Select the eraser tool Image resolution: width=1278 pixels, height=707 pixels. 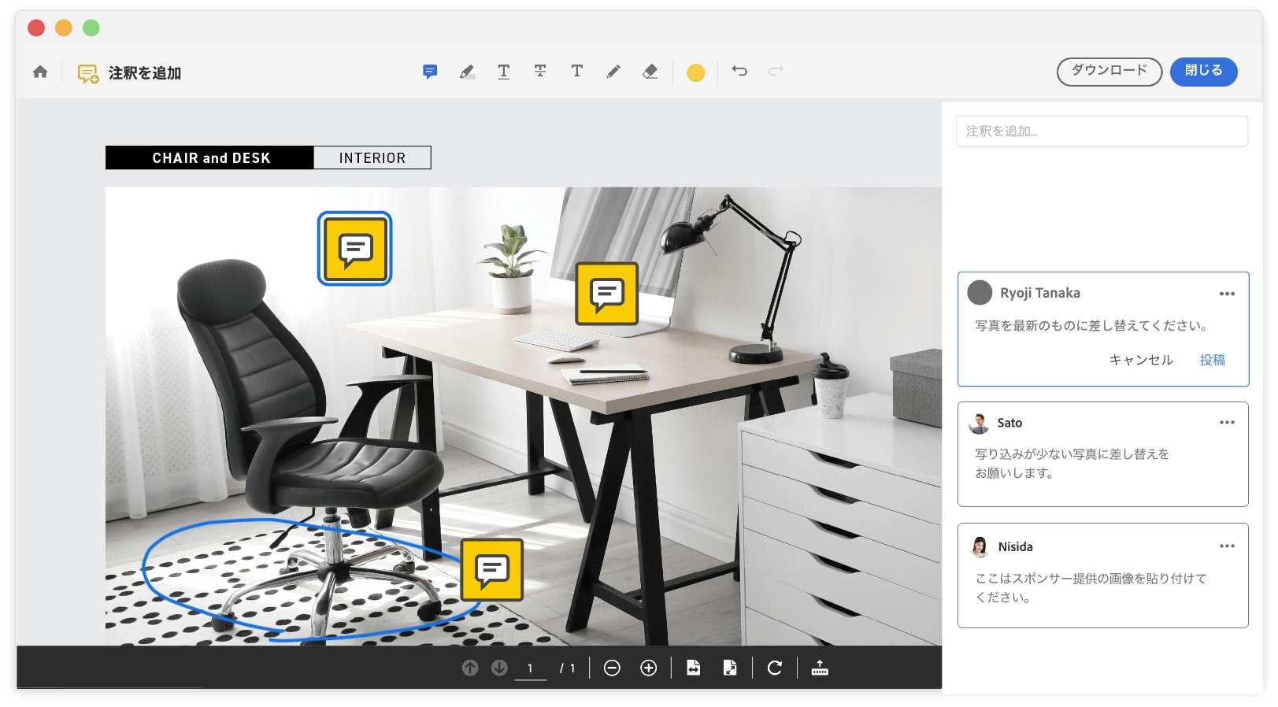pyautogui.click(x=650, y=72)
